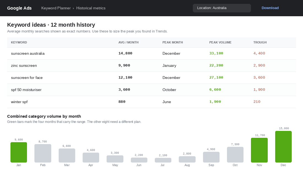Click peak month October
The width and height of the screenshot is (303, 176).
(169, 90)
